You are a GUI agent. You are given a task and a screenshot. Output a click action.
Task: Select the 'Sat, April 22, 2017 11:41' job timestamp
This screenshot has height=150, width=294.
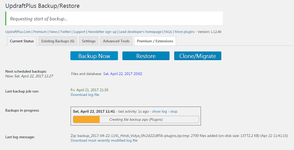point(94,111)
